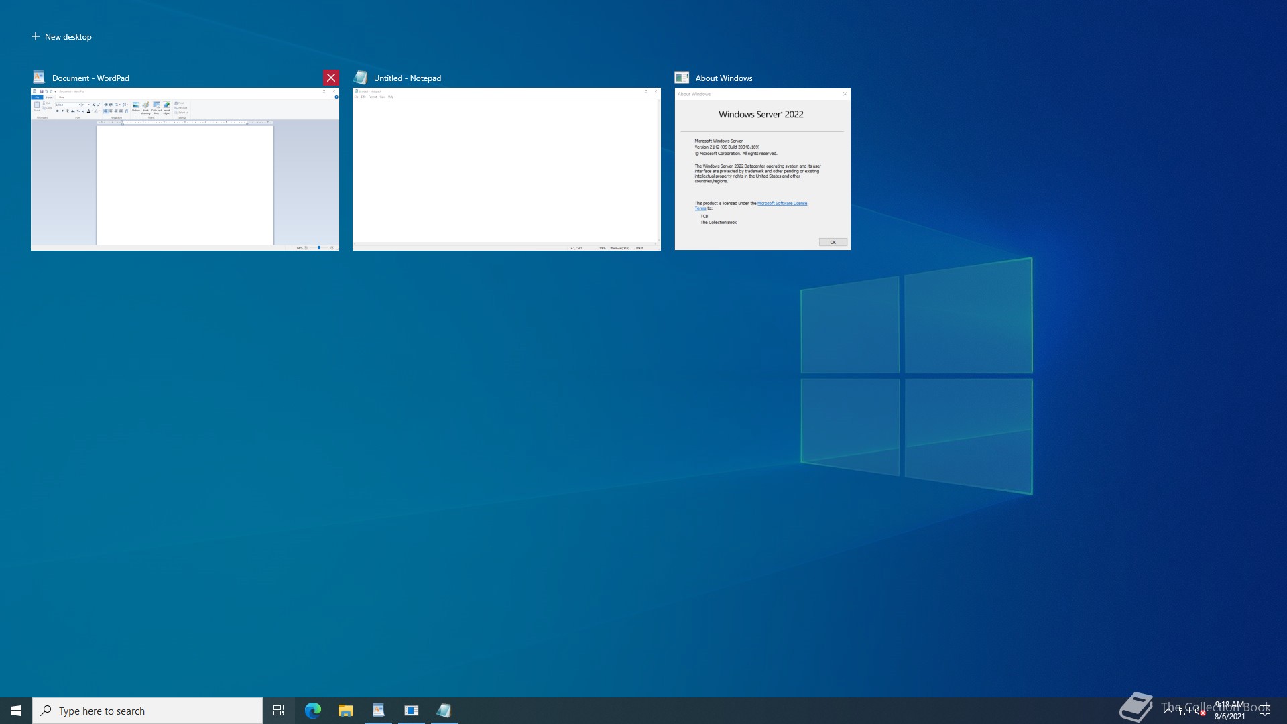Open the Action Center notifications
1287x724 pixels.
(1265, 711)
